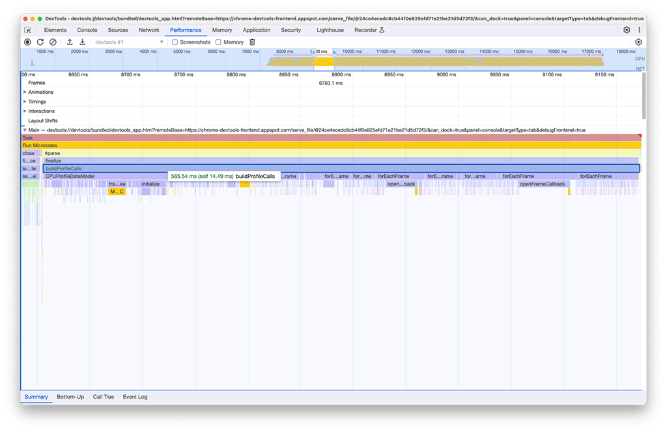The width and height of the screenshot is (667, 432).
Task: Load a saved performance profile
Action: [x=69, y=42]
